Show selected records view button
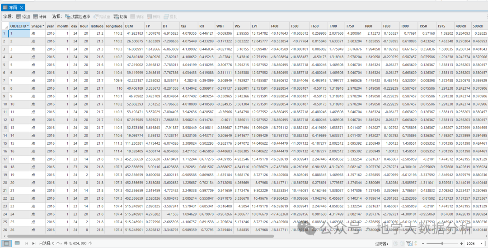 pyautogui.click(x=17, y=243)
